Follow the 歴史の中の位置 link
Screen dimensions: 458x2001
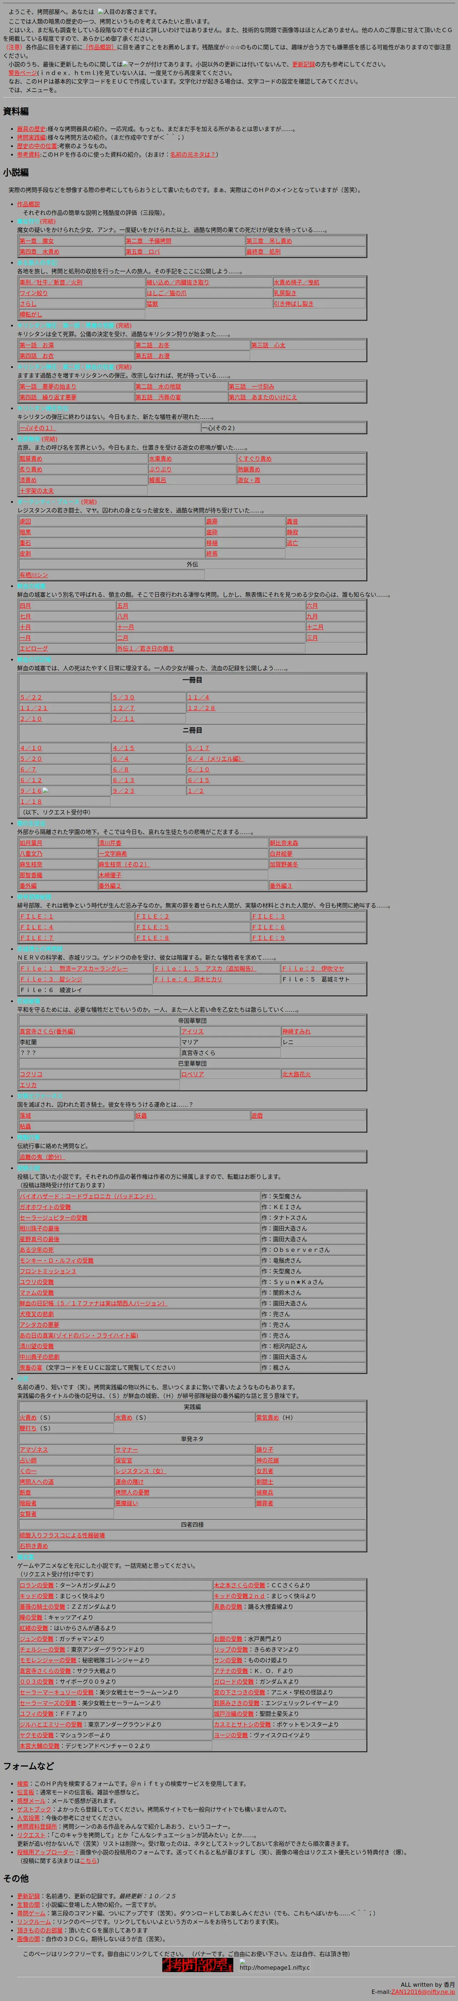point(37,146)
